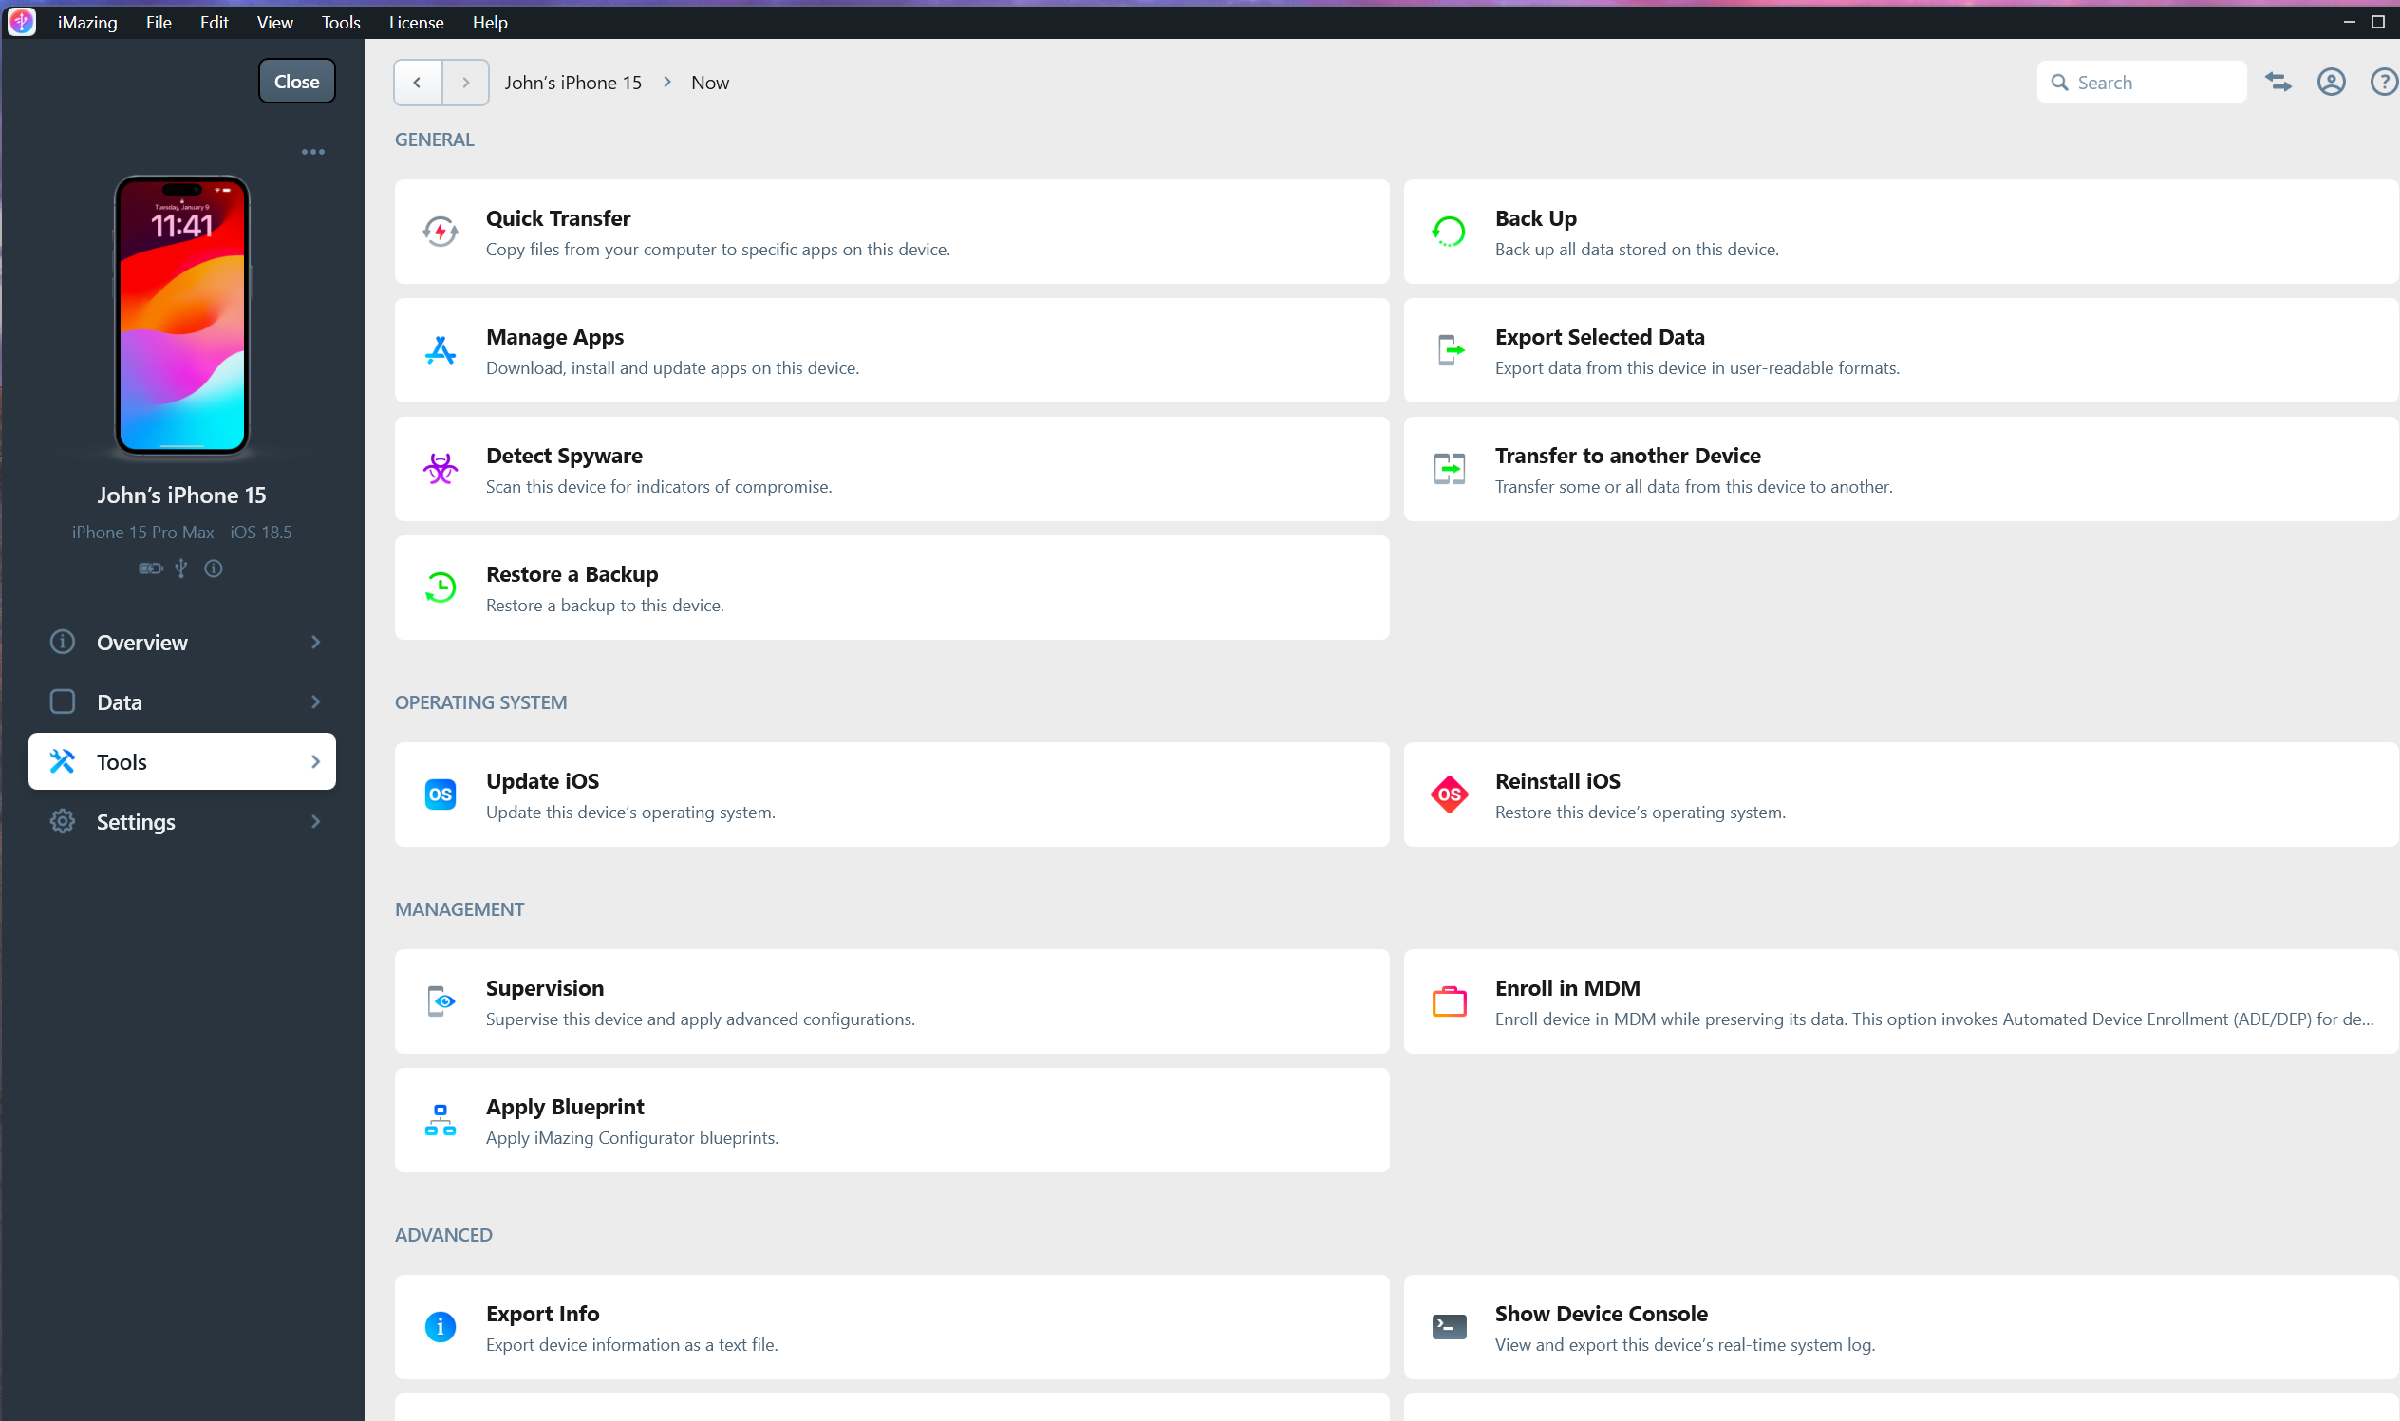Click the Detect Spyware title
Screen dimensions: 2400x1421
(x=564, y=456)
